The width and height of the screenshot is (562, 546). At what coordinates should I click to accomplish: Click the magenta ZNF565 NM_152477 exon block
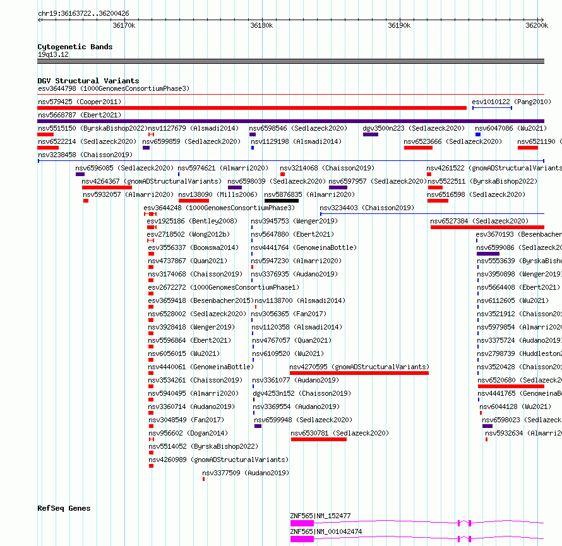click(x=302, y=523)
